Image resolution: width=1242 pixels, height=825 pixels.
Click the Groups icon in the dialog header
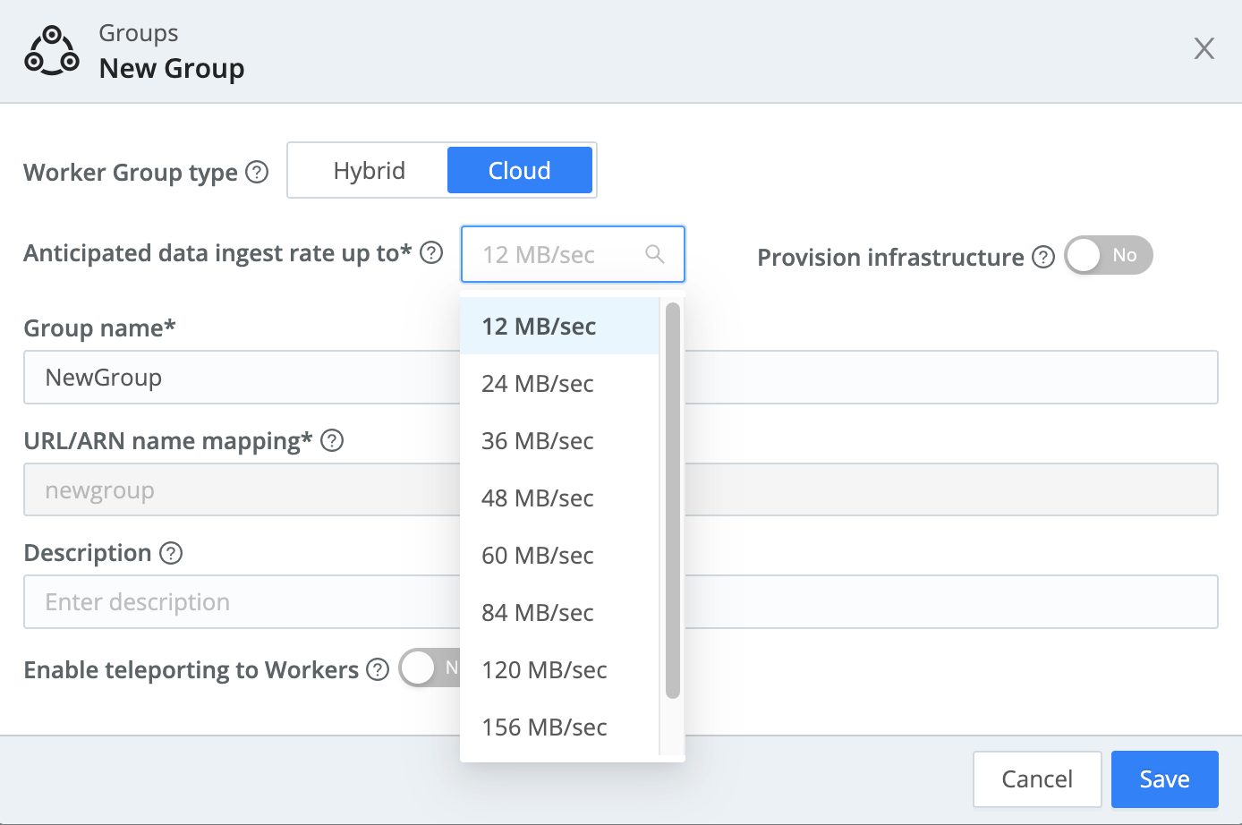pos(51,49)
